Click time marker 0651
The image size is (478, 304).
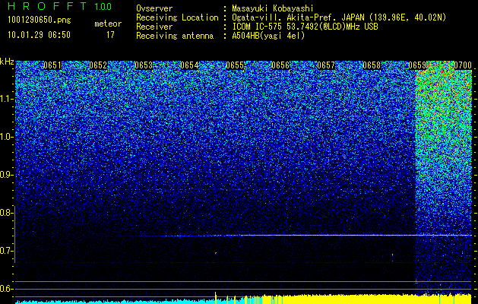[x=52, y=65]
